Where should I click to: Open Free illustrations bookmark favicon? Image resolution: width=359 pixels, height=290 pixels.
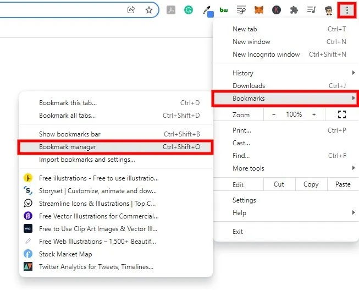click(28, 178)
